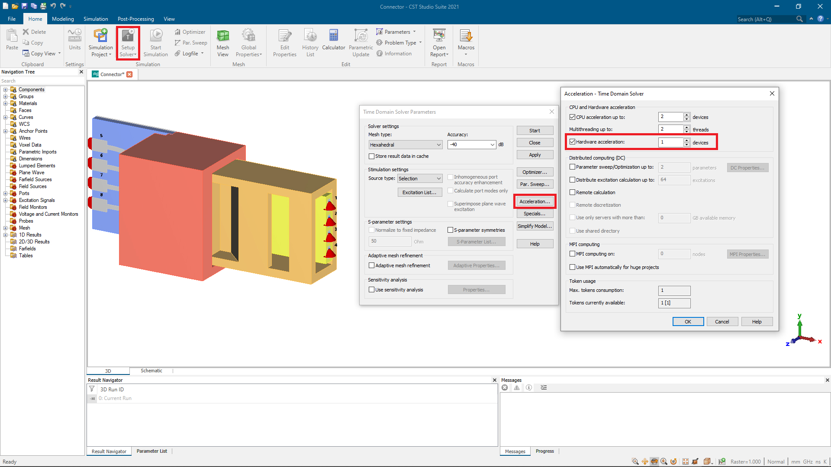Disable the Hardware acceleration checkbox
The width and height of the screenshot is (831, 467).
573,142
